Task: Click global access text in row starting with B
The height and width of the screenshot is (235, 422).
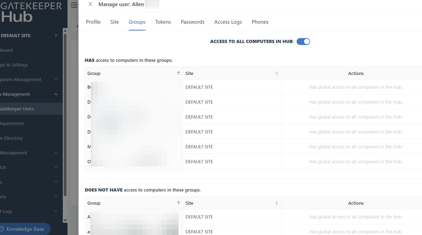Action: pyautogui.click(x=356, y=87)
